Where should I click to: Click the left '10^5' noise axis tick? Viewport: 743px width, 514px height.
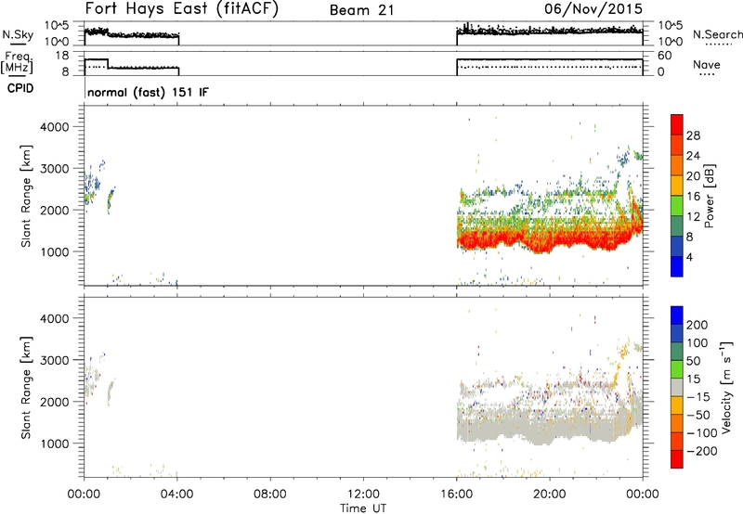coord(57,25)
